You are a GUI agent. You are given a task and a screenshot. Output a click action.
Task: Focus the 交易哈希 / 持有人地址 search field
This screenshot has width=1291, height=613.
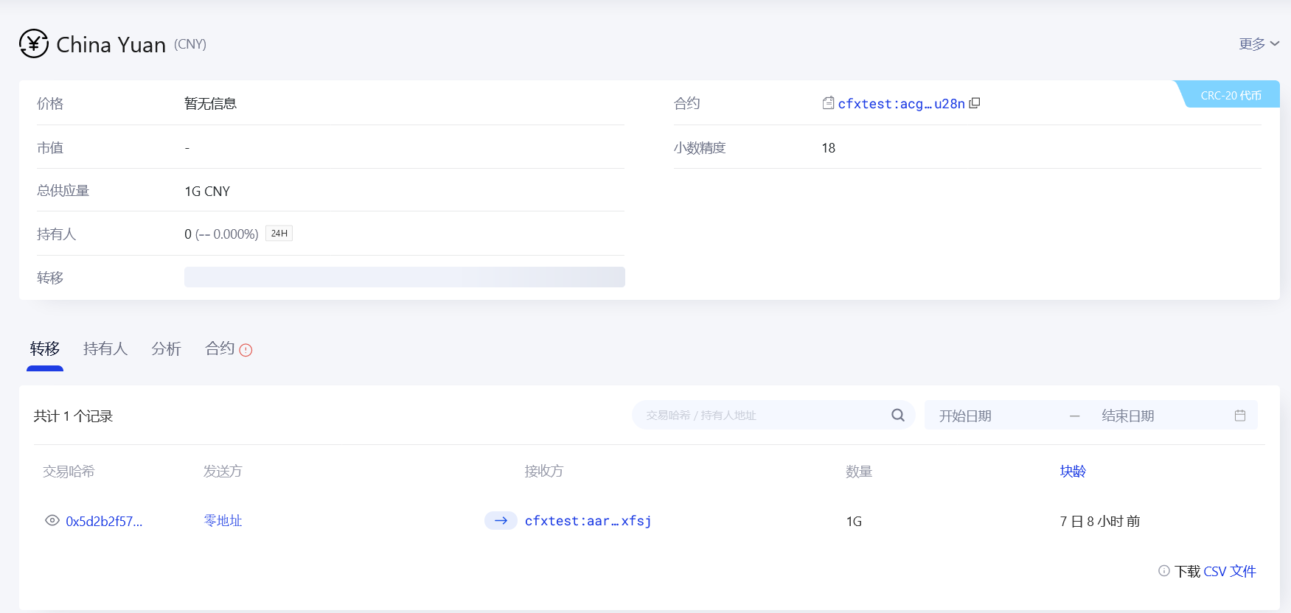759,416
